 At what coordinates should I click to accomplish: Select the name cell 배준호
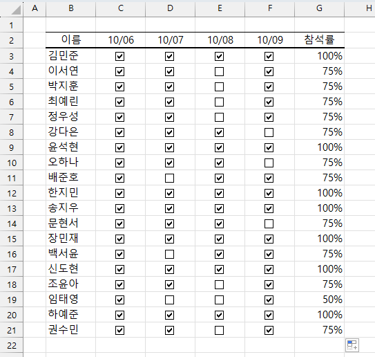point(71,178)
